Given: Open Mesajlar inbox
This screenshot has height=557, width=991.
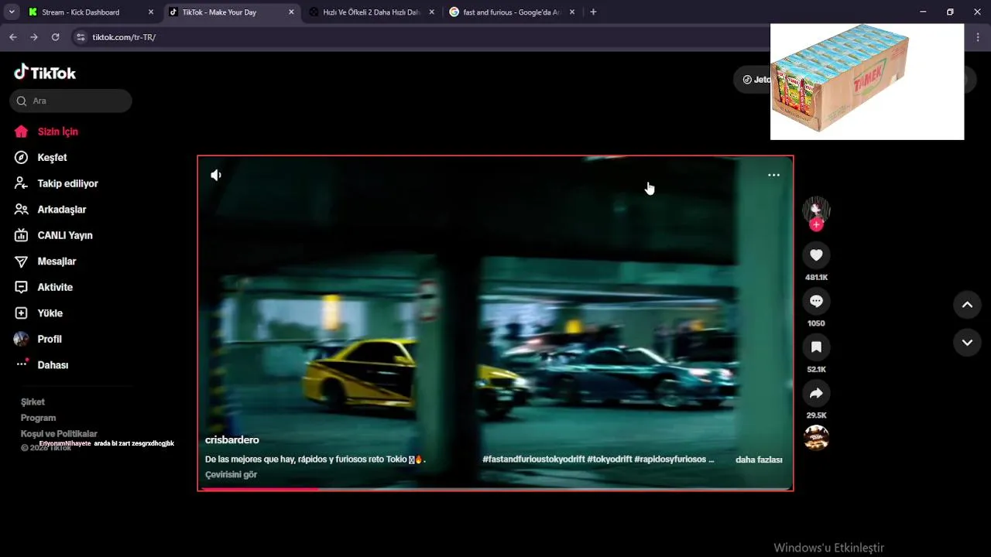Looking at the screenshot, I should click(x=57, y=261).
